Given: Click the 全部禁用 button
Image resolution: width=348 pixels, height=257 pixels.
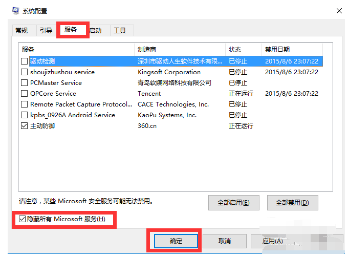Looking at the screenshot, I should pyautogui.click(x=292, y=203).
